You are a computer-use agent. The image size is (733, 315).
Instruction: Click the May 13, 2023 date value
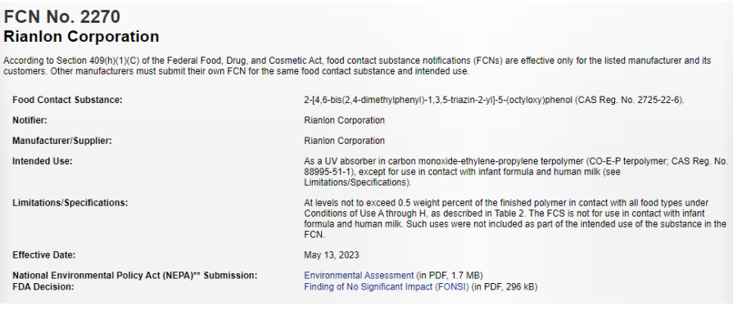pos(332,255)
